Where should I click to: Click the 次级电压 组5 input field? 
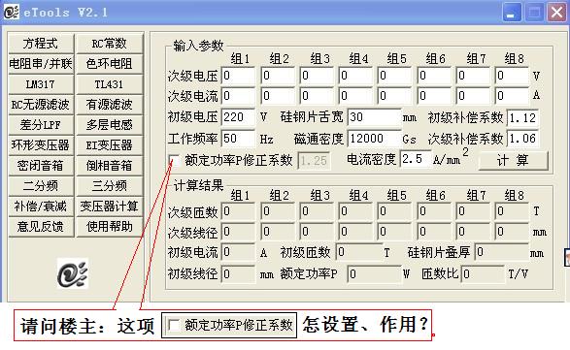click(394, 76)
